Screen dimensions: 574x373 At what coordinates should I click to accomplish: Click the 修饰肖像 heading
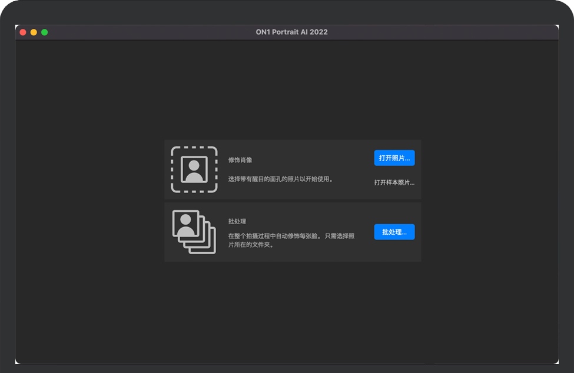pyautogui.click(x=240, y=160)
